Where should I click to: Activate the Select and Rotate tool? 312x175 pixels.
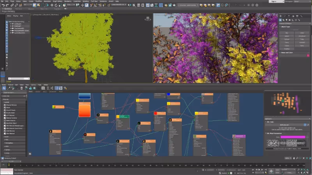pos(56,5)
